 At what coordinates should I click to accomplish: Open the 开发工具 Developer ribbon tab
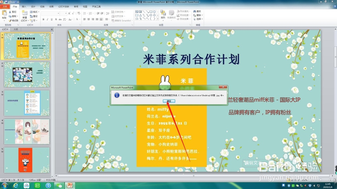pos(96,7)
